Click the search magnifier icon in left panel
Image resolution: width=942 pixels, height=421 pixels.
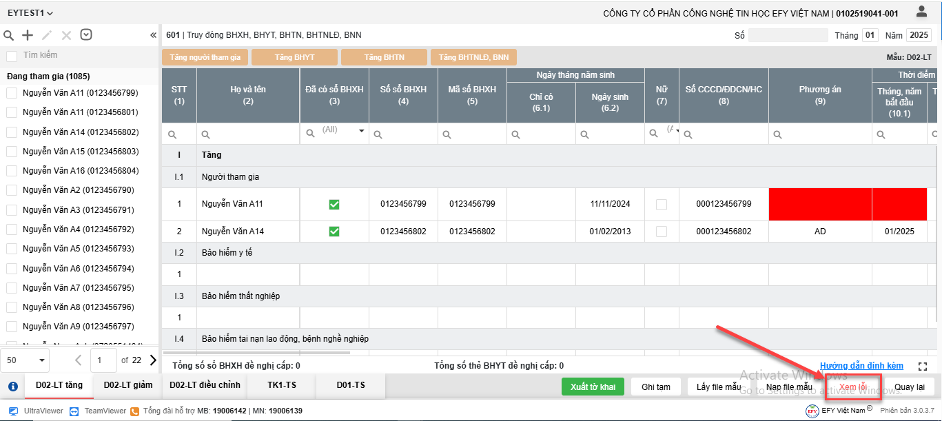click(9, 35)
